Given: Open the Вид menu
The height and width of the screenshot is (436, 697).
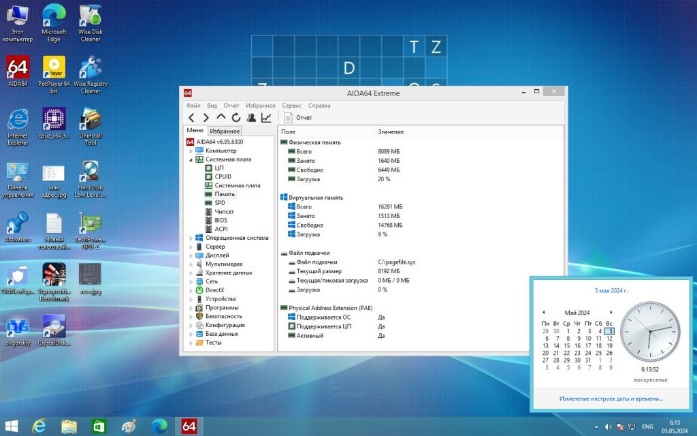Looking at the screenshot, I should 212,106.
